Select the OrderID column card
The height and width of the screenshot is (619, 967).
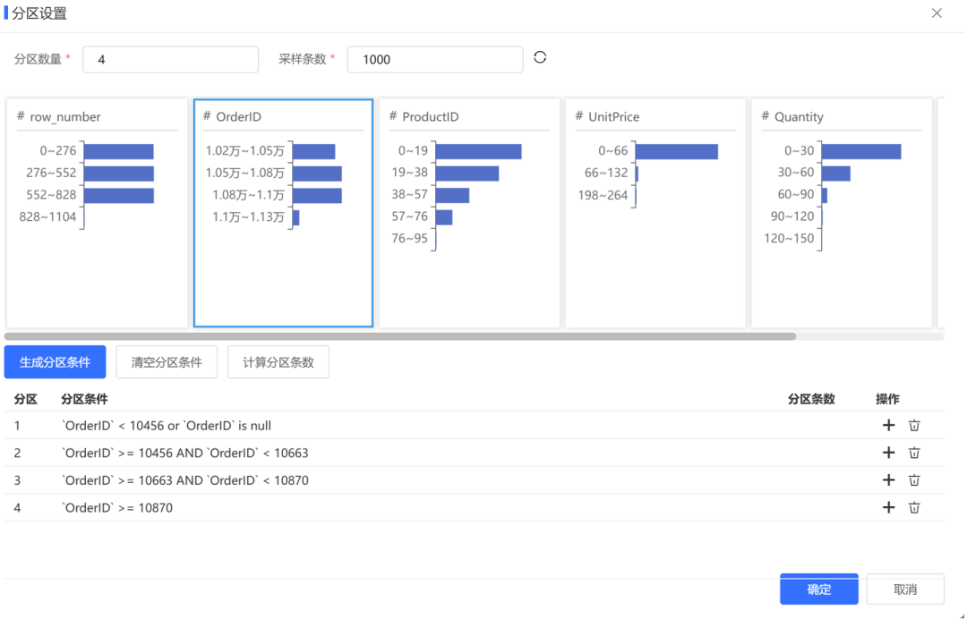(283, 213)
